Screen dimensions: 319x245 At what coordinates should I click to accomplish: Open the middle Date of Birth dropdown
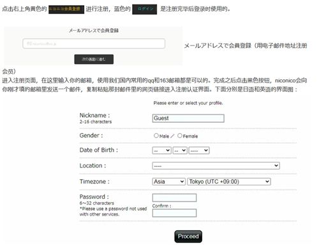(180, 150)
